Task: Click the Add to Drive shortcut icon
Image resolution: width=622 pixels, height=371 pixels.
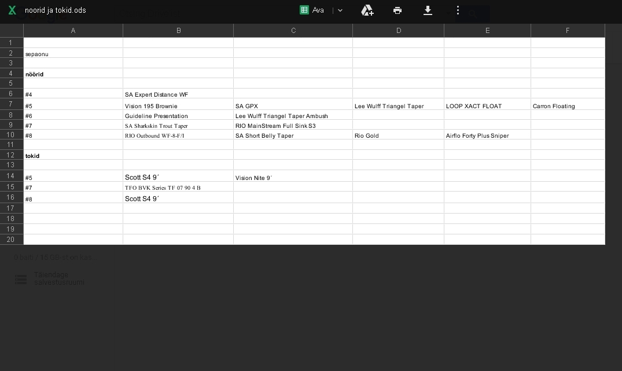Action: 367,10
